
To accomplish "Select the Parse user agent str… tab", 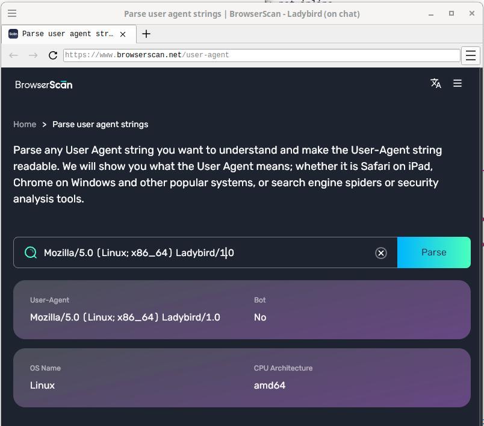I will click(x=69, y=34).
